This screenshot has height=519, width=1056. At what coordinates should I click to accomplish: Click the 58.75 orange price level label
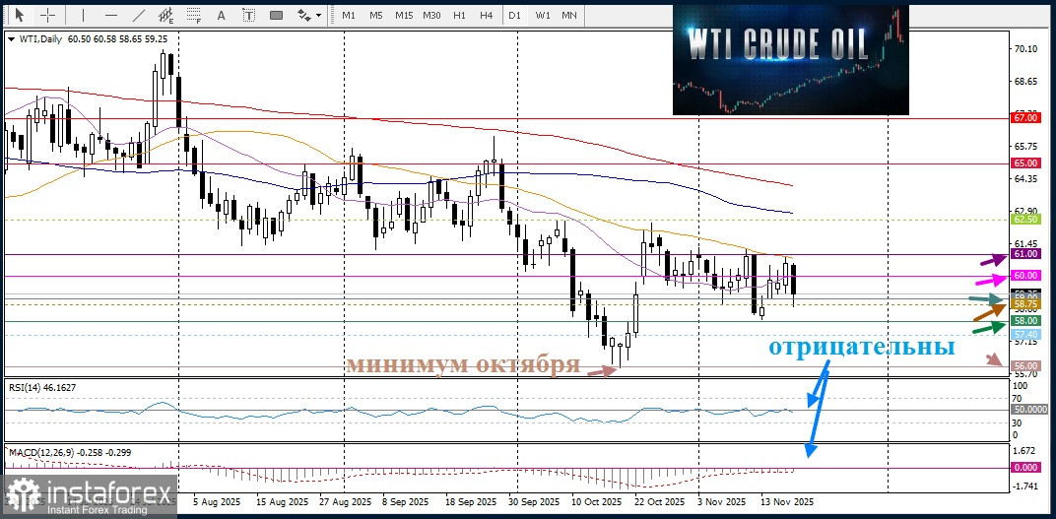(x=1025, y=304)
